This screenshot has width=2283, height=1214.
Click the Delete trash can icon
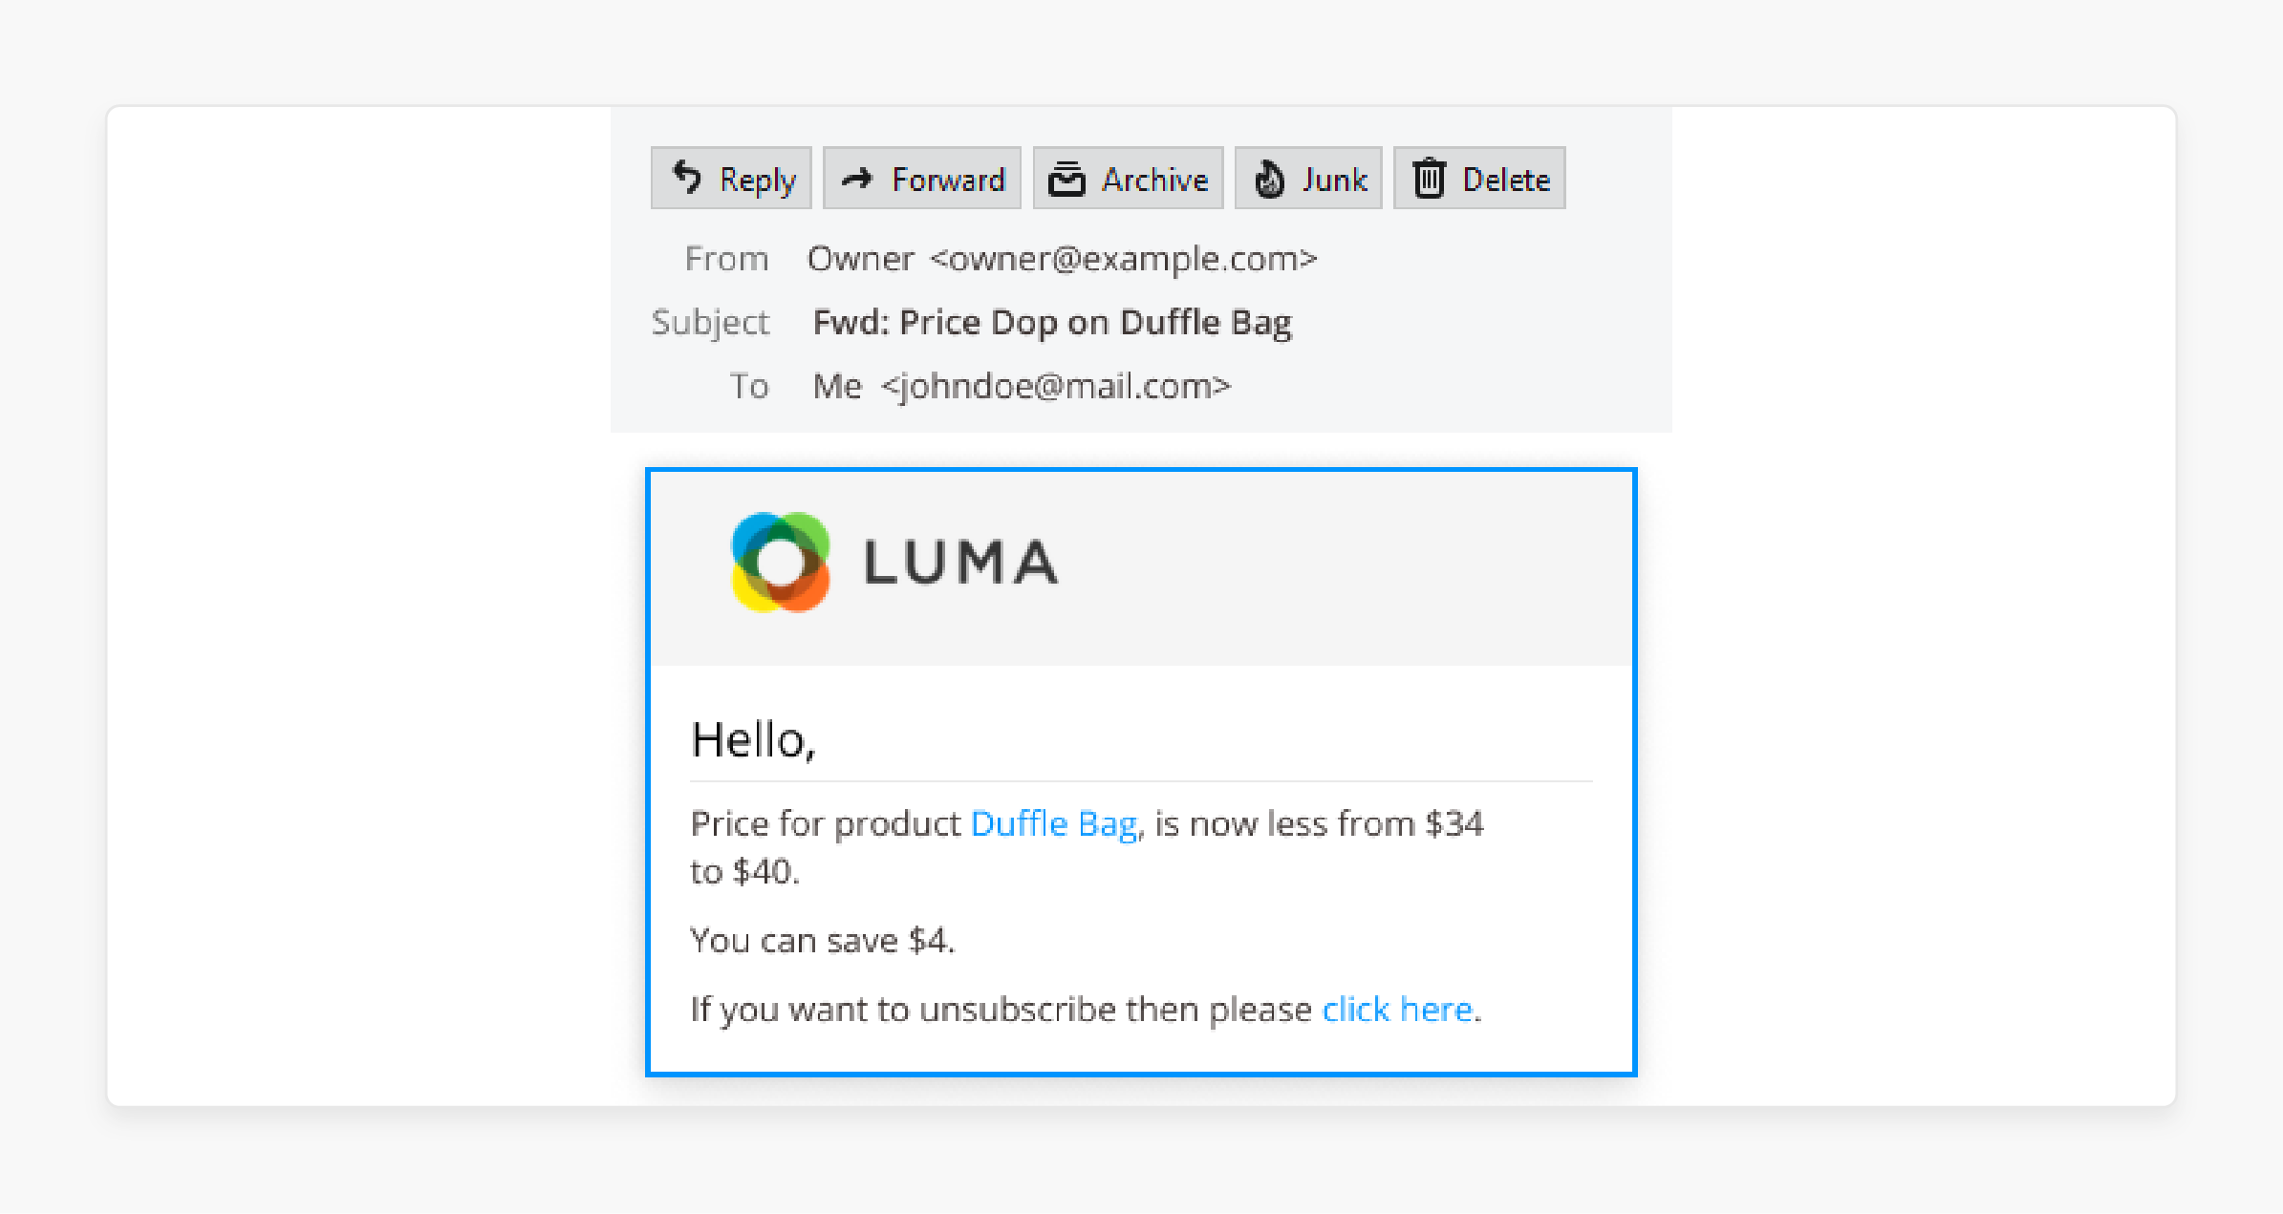(1429, 179)
